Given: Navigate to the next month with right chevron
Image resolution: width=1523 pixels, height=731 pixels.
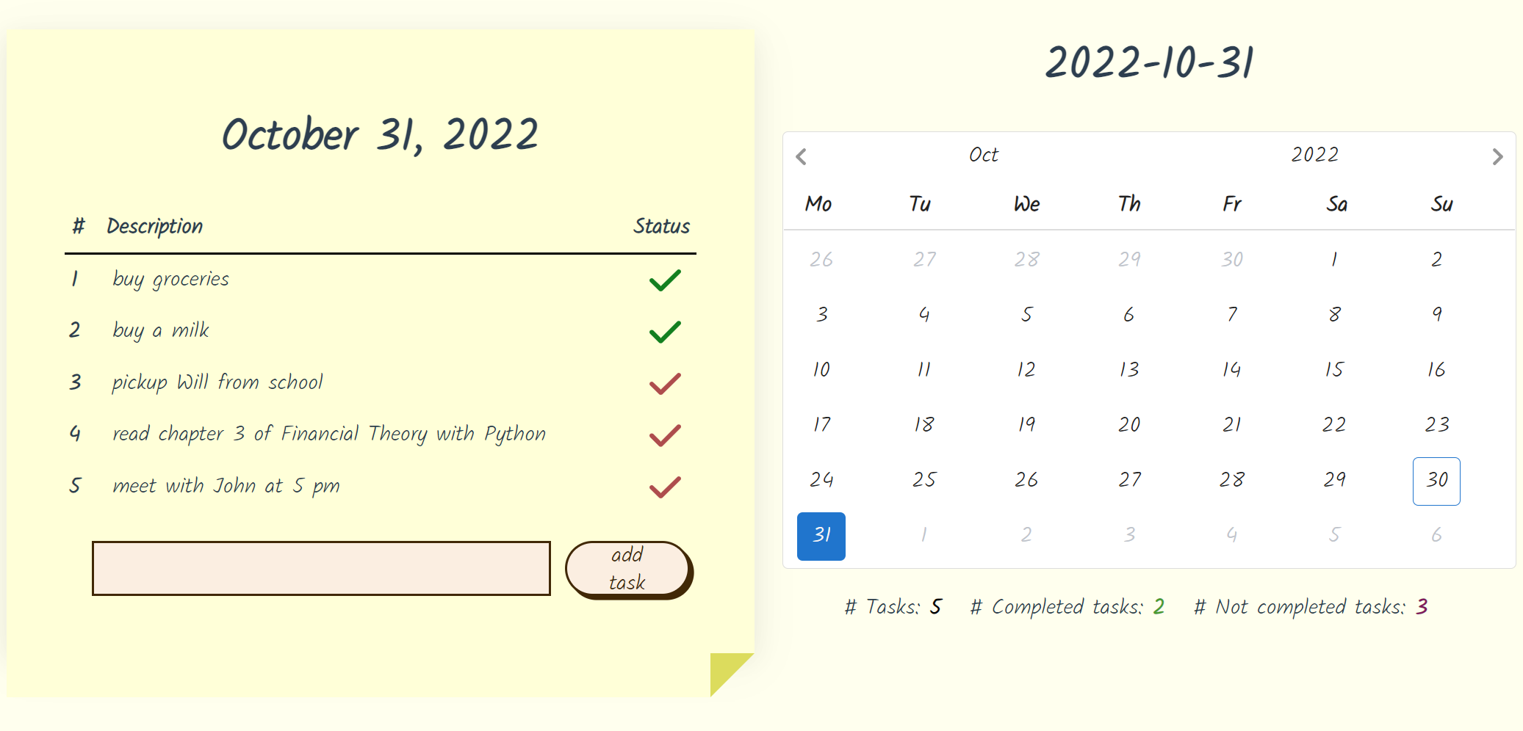Looking at the screenshot, I should (1498, 156).
